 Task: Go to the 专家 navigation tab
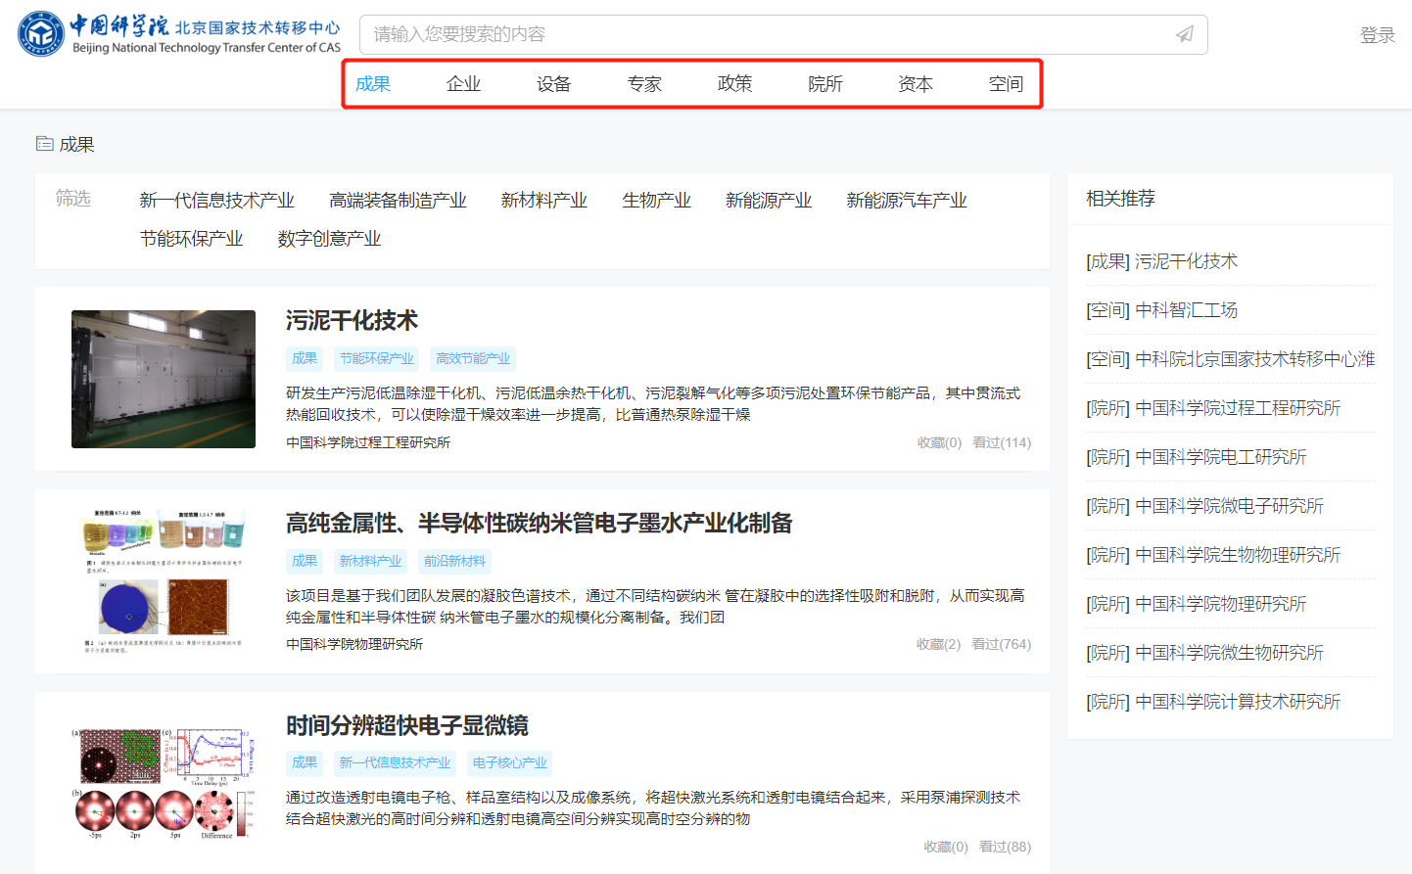(644, 84)
